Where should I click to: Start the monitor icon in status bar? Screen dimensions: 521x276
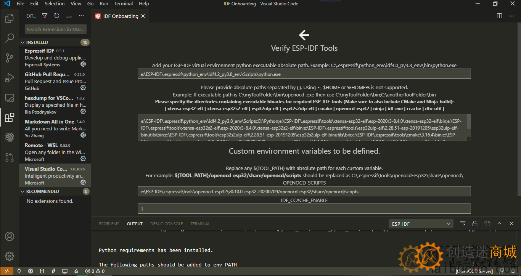pyautogui.click(x=65, y=271)
